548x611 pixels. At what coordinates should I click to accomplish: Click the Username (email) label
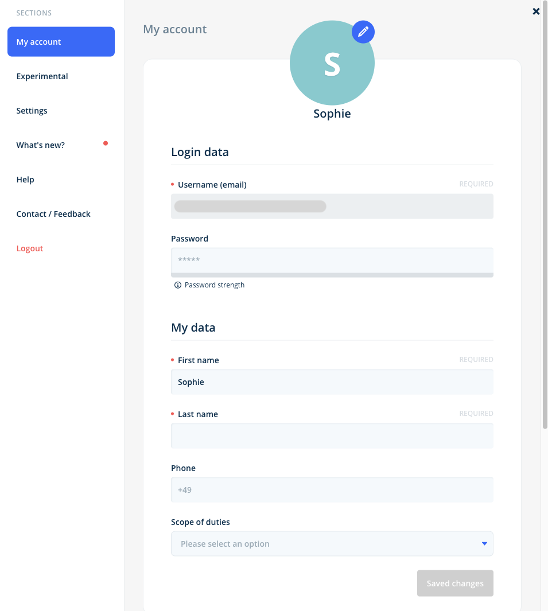coord(212,185)
